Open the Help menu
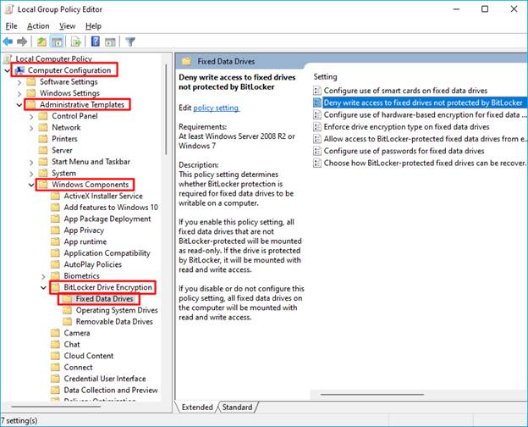The width and height of the screenshot is (528, 427). point(93,26)
